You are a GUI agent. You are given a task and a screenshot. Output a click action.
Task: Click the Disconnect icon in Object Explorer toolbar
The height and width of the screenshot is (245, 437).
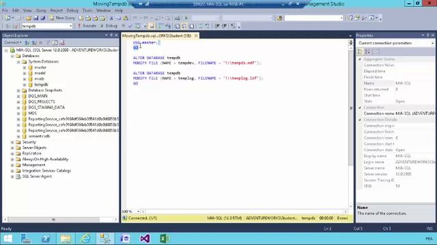tap(34, 42)
